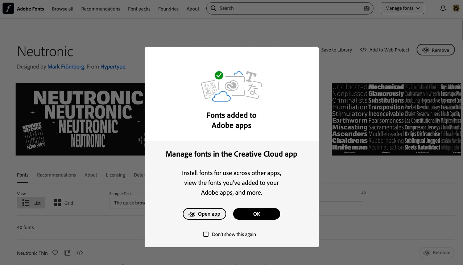Click the Adobe Fonts logo icon

click(8, 8)
